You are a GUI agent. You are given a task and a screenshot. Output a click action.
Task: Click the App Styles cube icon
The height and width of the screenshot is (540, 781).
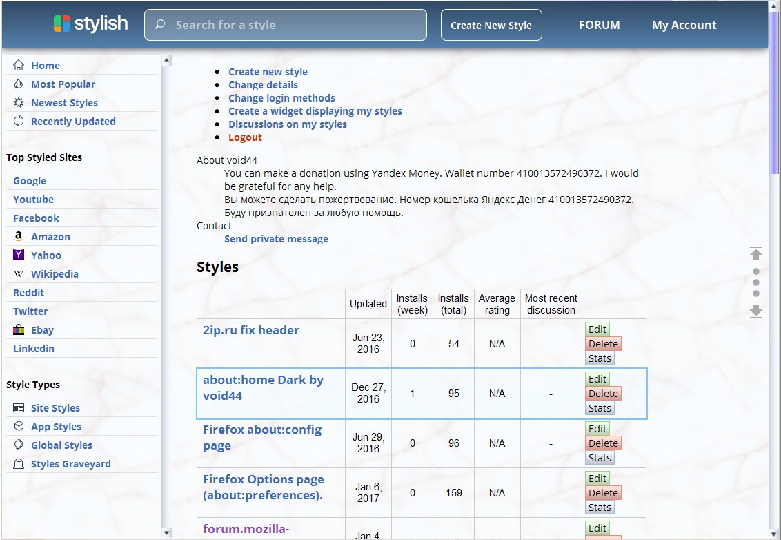19,426
